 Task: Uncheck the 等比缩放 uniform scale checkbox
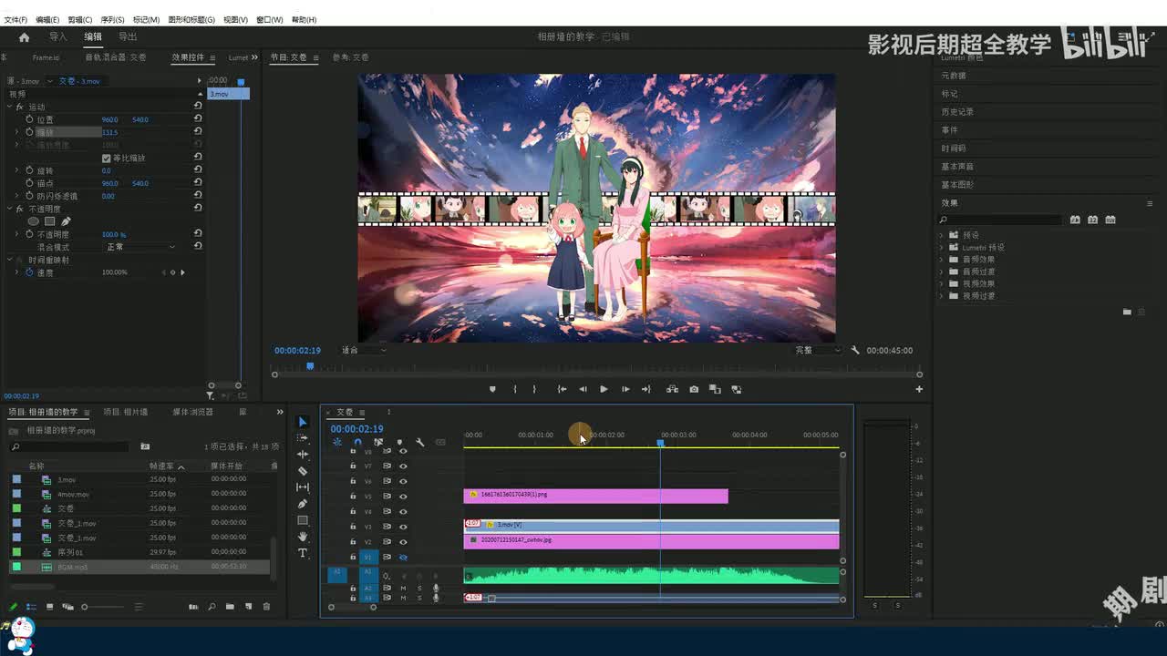point(107,158)
